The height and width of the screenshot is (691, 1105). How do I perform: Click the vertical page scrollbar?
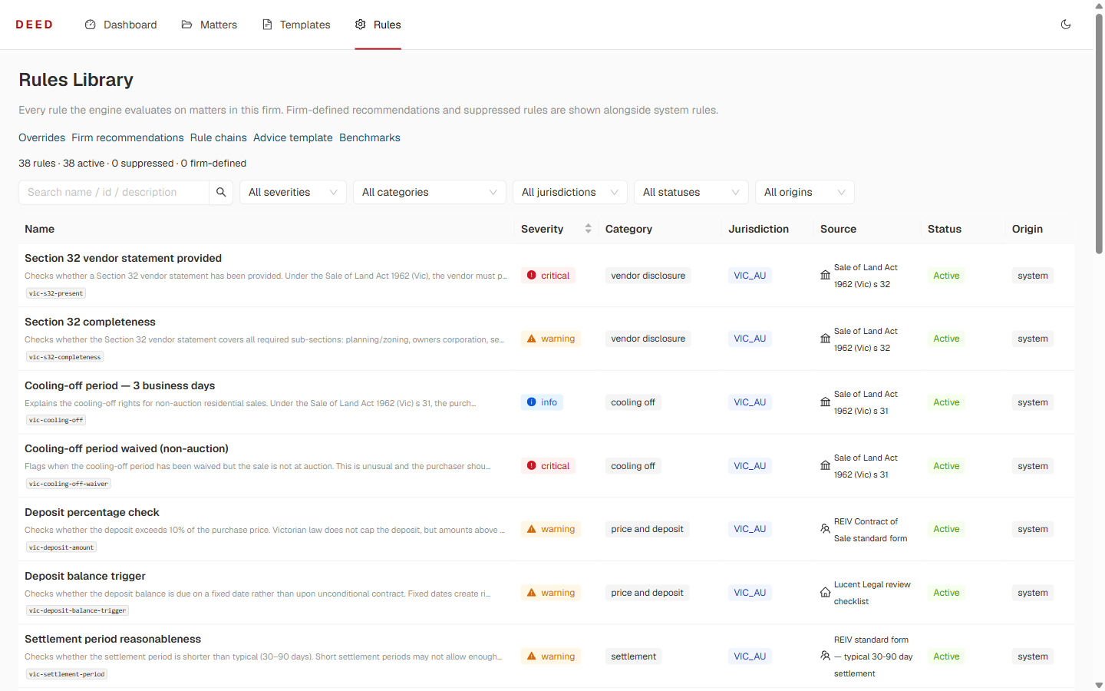1099,345
